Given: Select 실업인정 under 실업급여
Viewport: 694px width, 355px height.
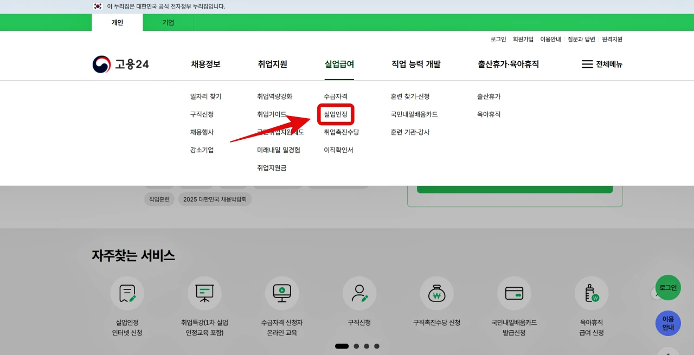Looking at the screenshot, I should 335,114.
